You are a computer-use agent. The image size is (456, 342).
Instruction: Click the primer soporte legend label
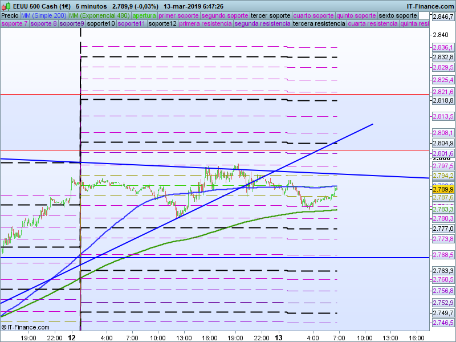[178, 16]
